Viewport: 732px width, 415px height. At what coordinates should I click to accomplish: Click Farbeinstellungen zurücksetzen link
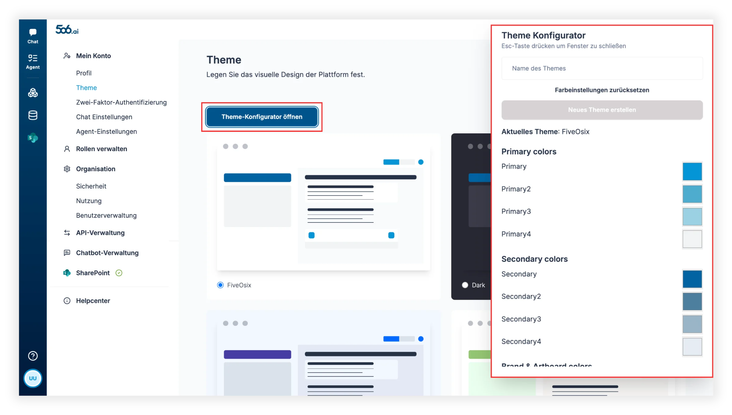[602, 90]
